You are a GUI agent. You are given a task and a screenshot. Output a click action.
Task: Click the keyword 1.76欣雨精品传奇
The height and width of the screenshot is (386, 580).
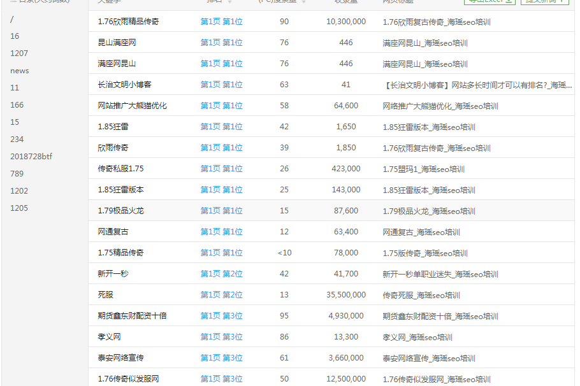pyautogui.click(x=128, y=22)
